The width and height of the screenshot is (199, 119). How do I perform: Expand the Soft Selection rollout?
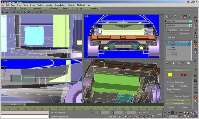pos(178,100)
